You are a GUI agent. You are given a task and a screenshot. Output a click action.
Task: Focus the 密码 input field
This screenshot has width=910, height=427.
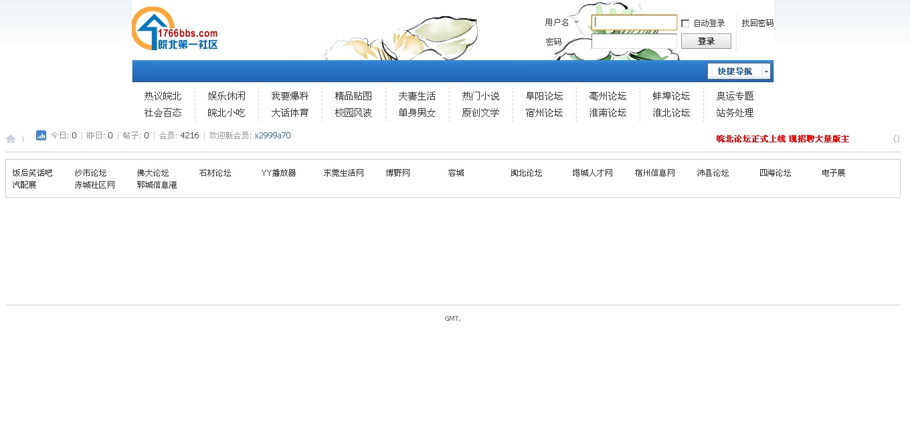point(634,41)
